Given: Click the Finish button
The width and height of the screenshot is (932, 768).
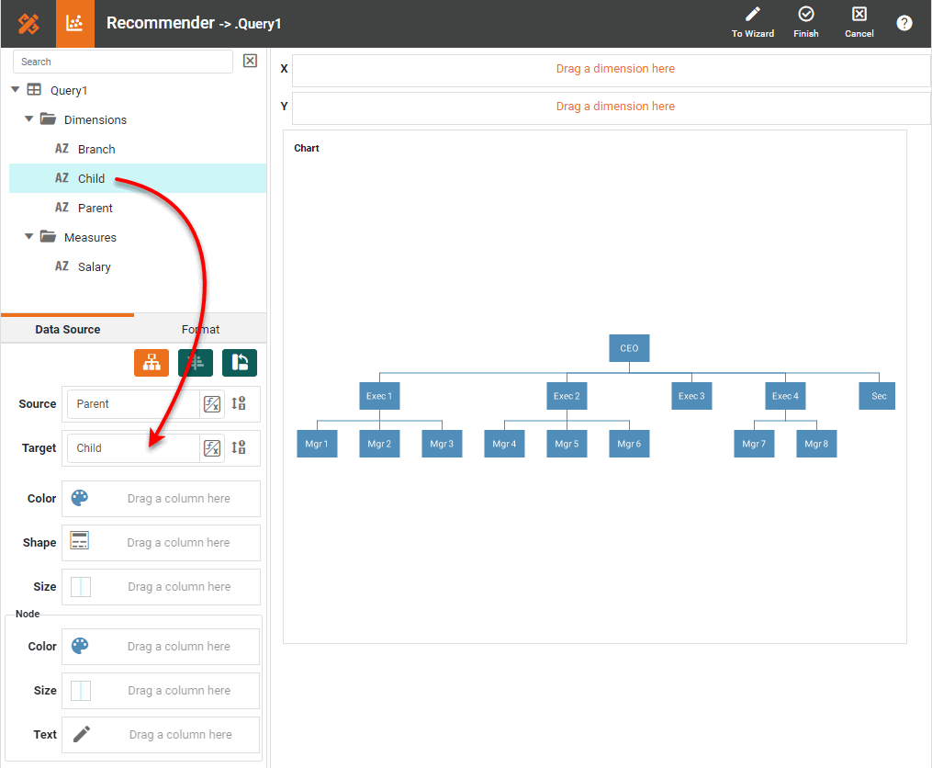Looking at the screenshot, I should pyautogui.click(x=805, y=23).
